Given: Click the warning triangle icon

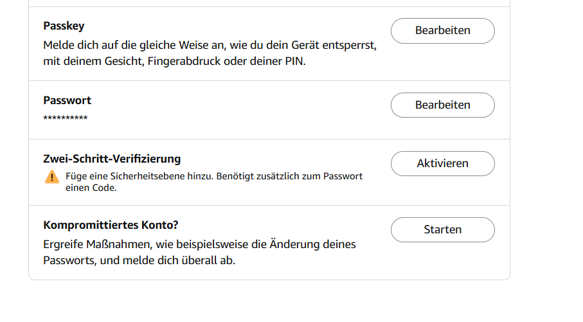Looking at the screenshot, I should pos(52,177).
